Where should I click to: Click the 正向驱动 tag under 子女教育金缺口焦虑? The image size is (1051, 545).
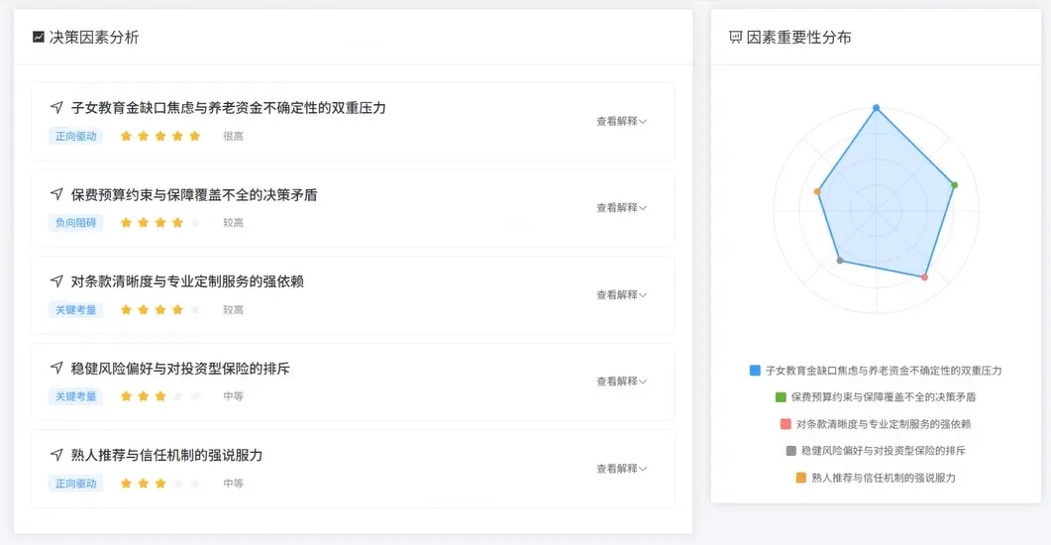pyautogui.click(x=76, y=136)
